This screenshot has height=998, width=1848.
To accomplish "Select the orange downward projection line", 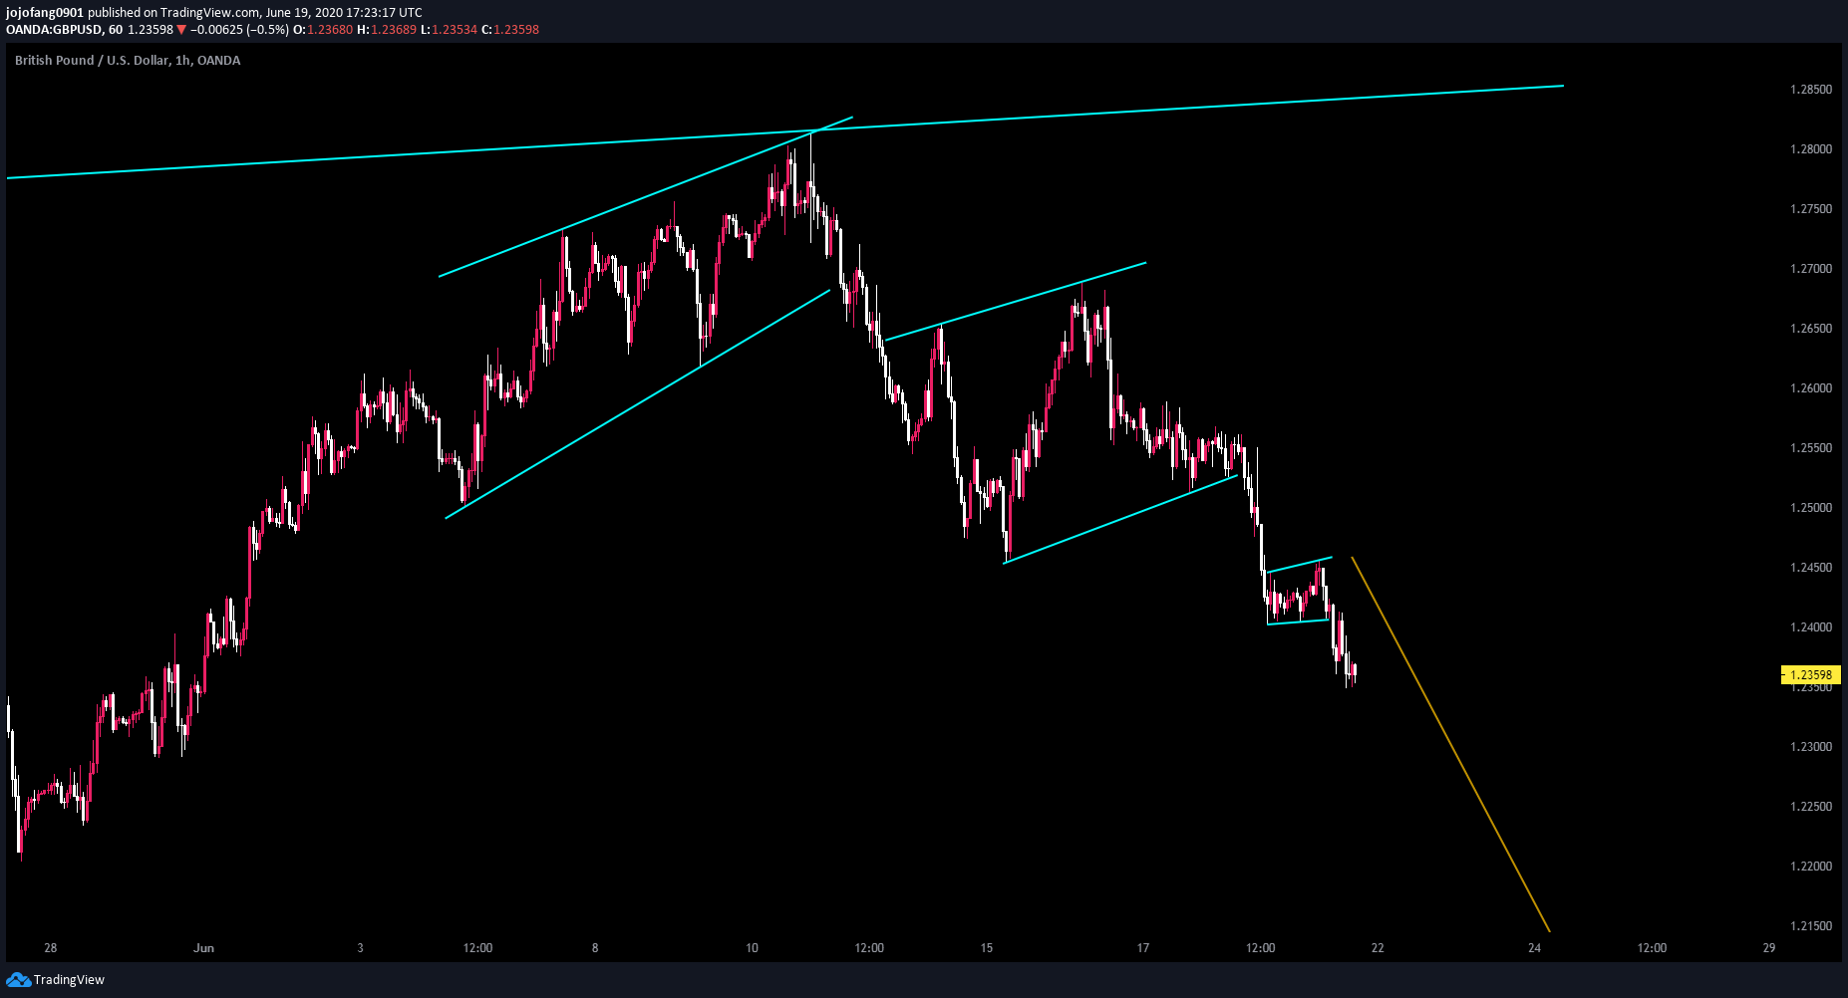I will click(x=1450, y=745).
